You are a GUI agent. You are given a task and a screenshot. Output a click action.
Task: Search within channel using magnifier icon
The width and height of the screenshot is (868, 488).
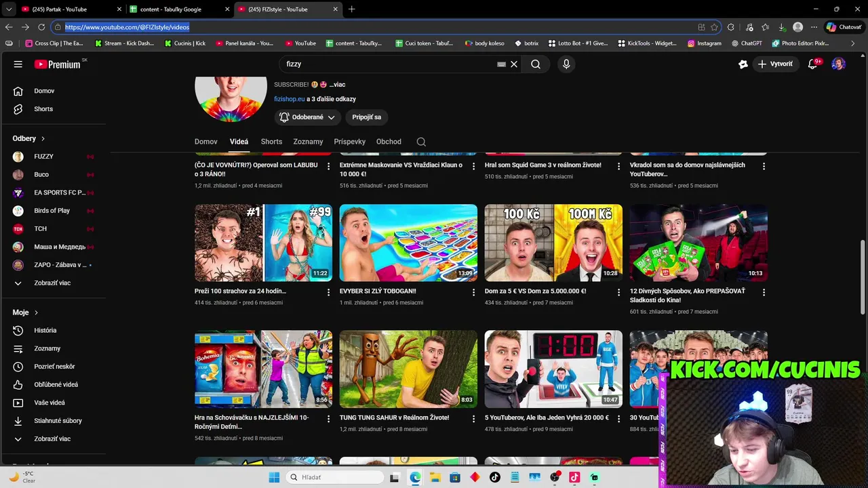click(421, 142)
